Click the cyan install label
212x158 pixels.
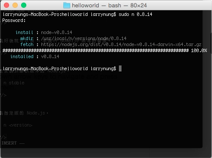24,32
